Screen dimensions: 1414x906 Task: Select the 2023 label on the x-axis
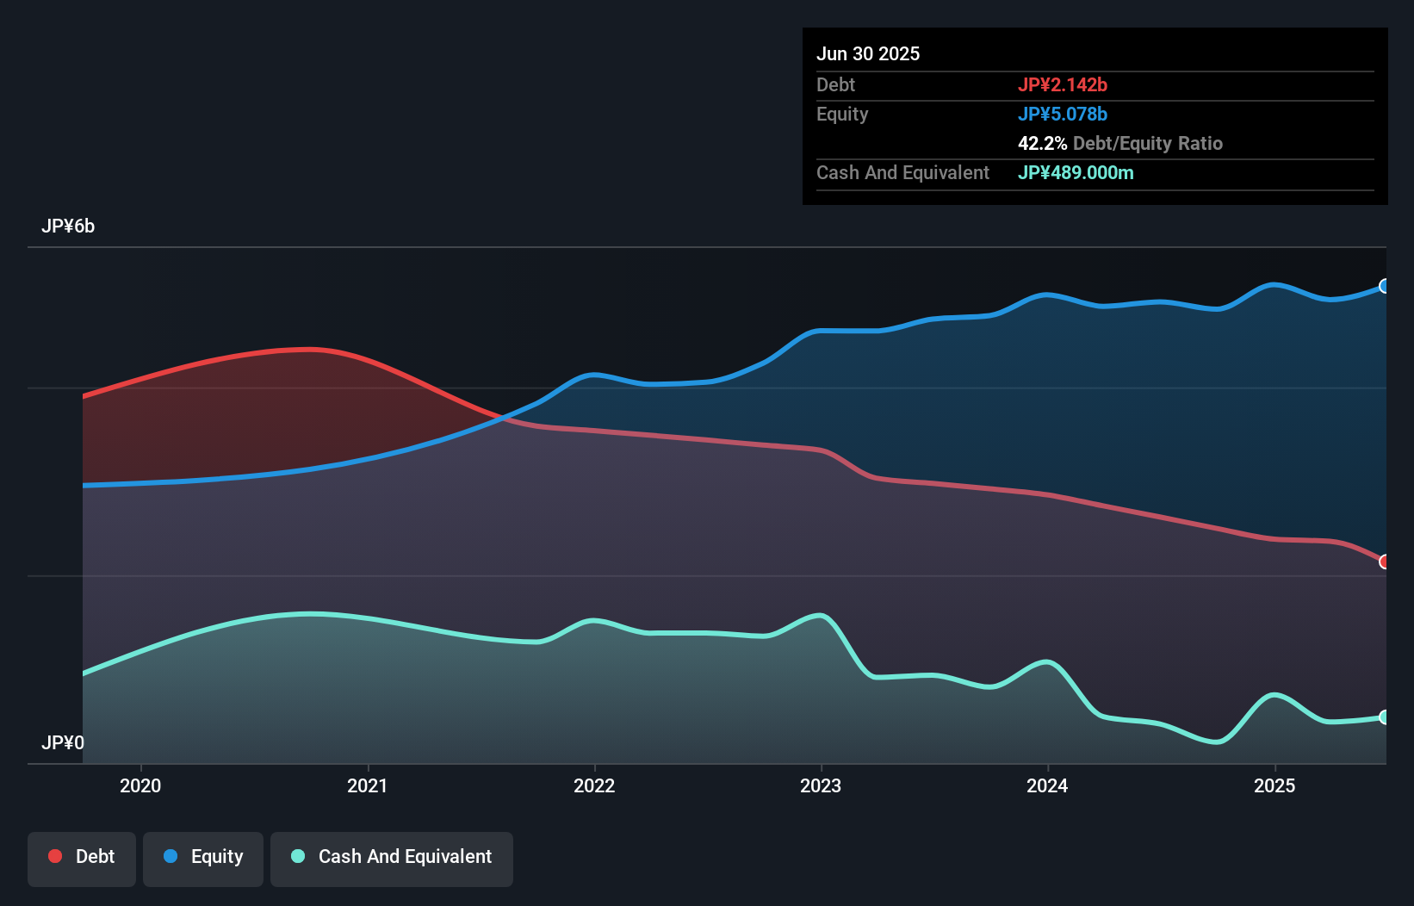pos(822,785)
